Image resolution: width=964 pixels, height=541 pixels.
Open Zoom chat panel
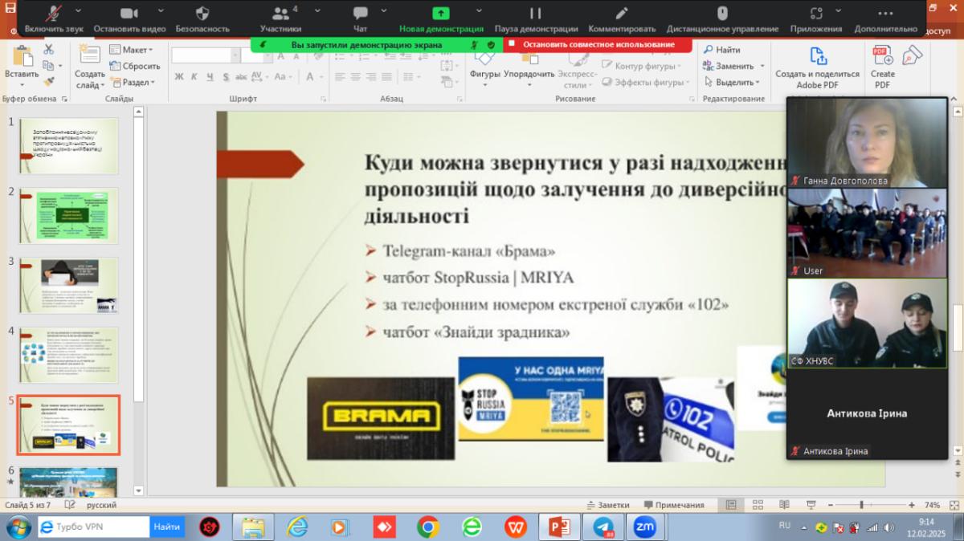[361, 14]
